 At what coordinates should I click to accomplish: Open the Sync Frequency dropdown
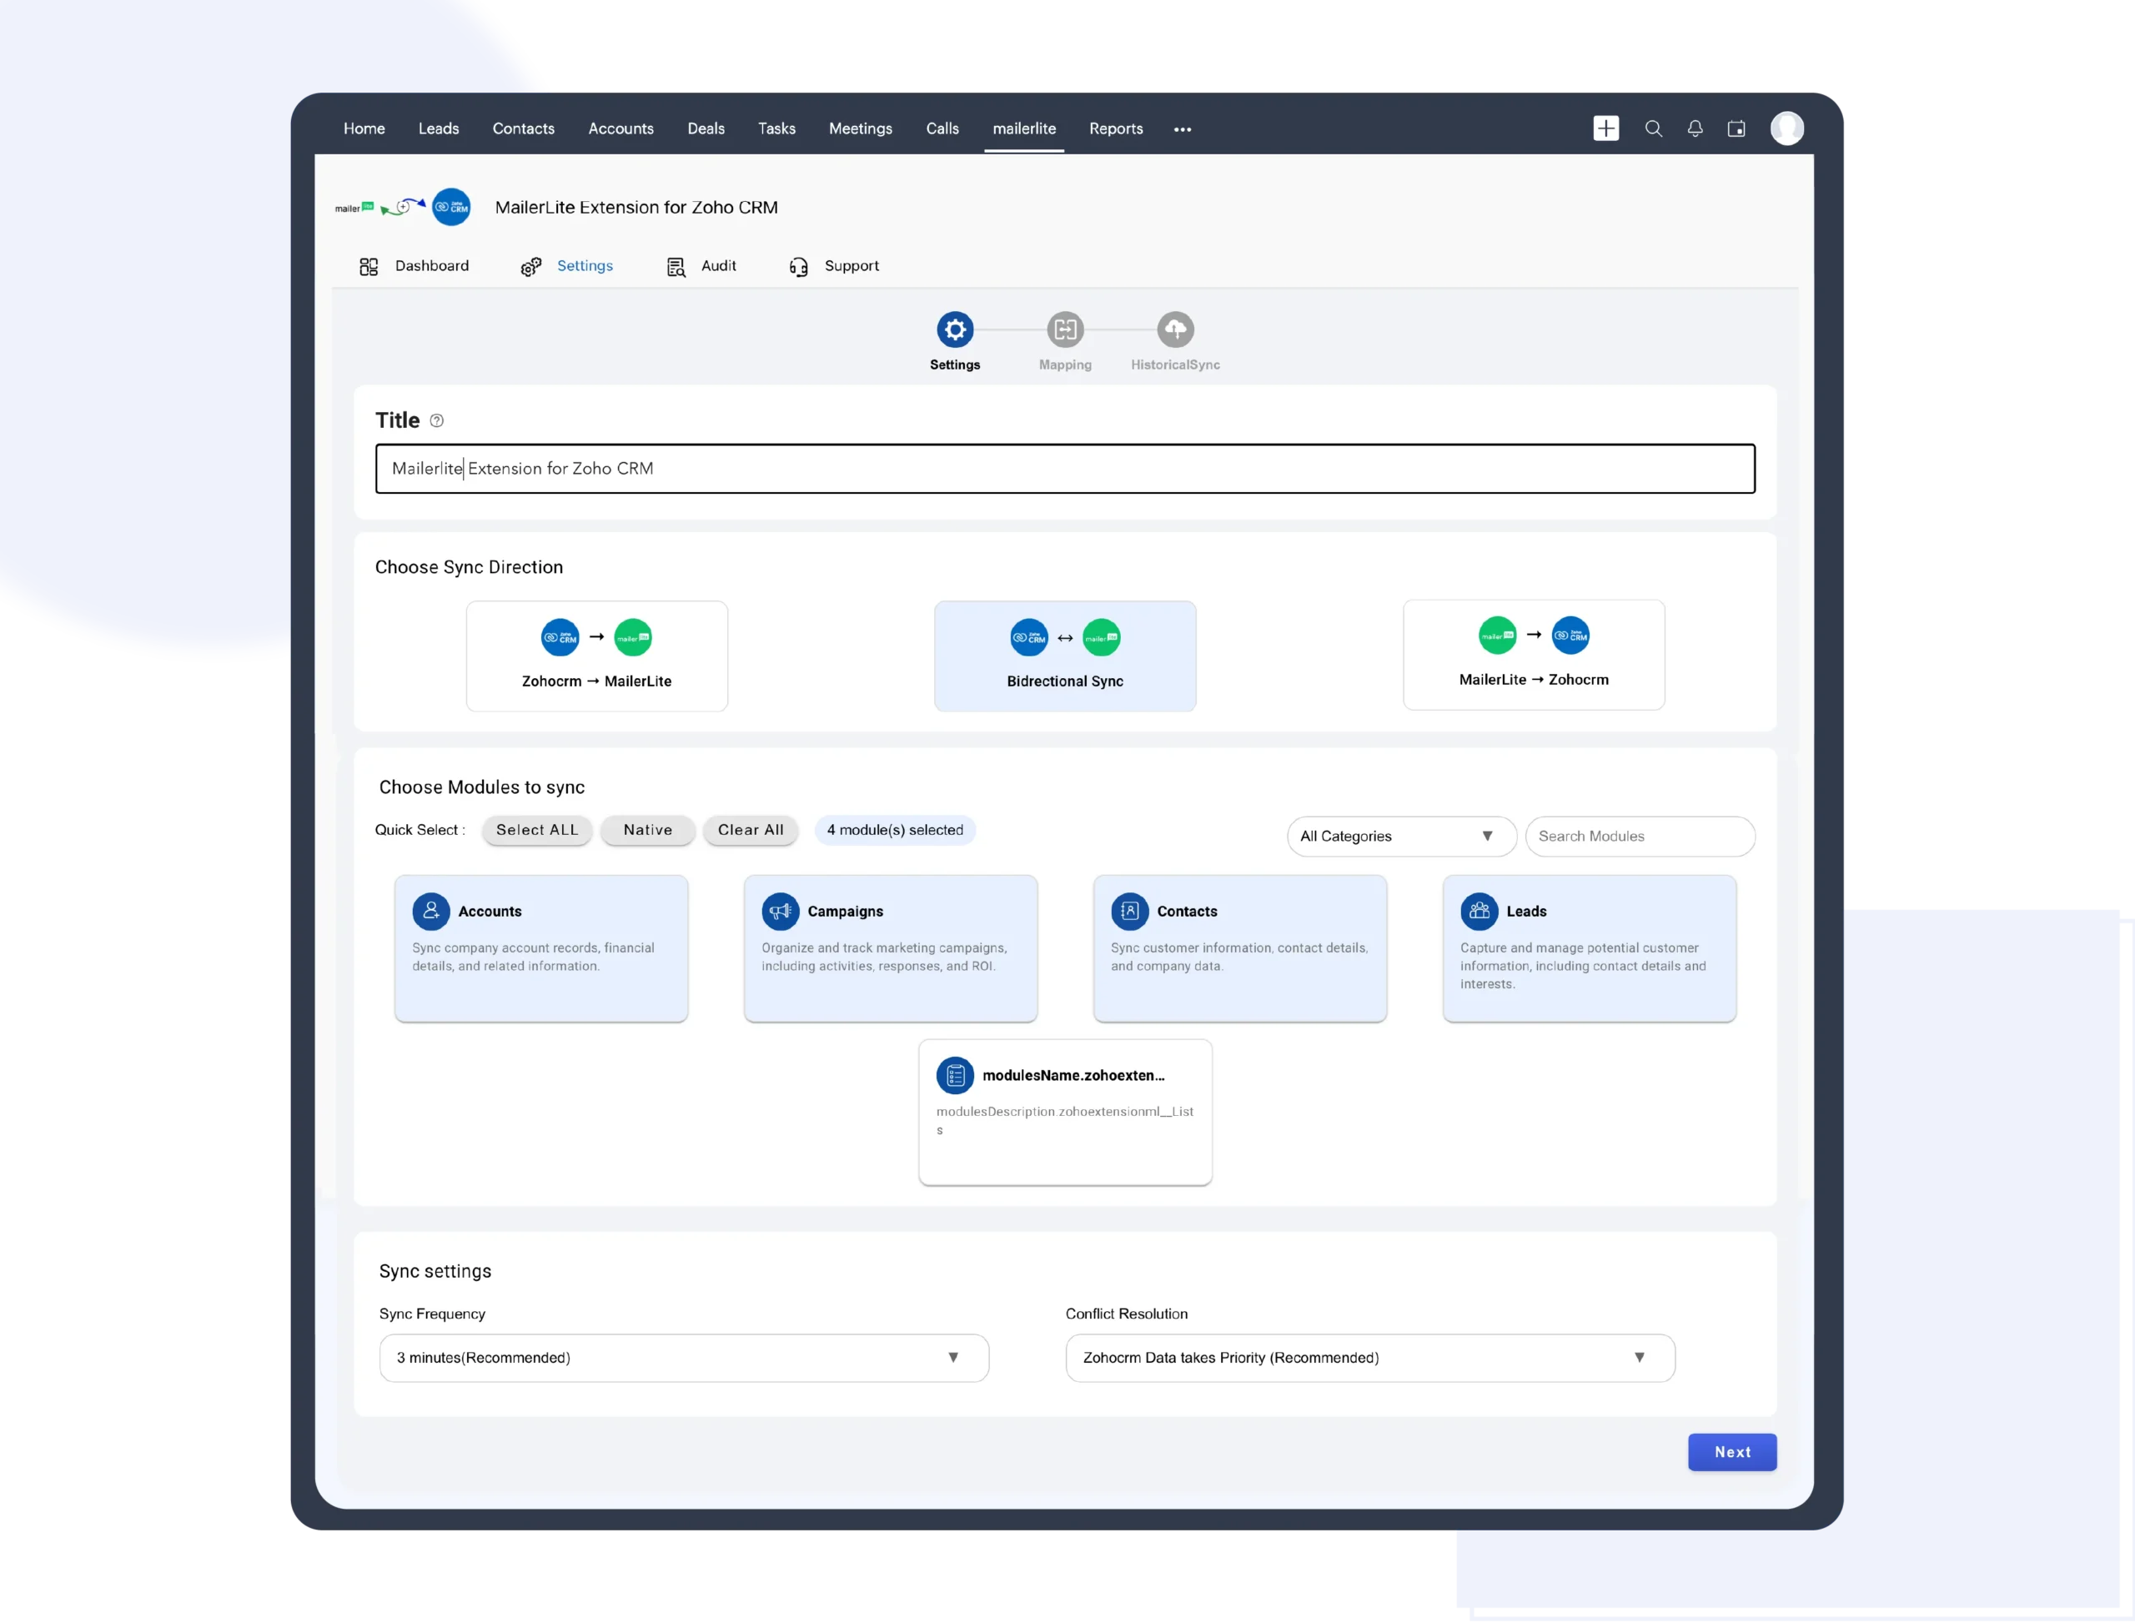pyautogui.click(x=684, y=1357)
